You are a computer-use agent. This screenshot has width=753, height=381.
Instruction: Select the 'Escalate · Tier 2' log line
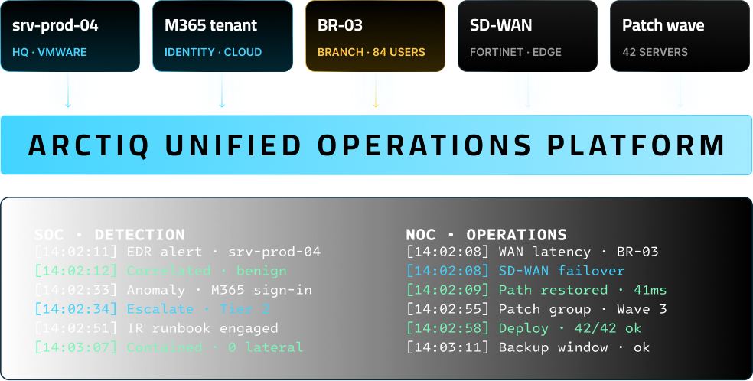pos(152,309)
